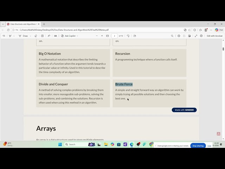
Task: Zoom in with the plus button
Action: (x=102, y=36)
